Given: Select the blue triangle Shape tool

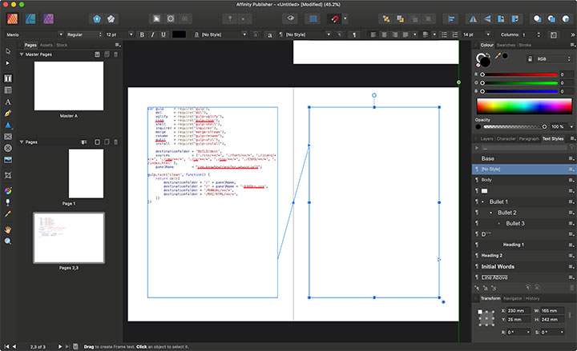Looking at the screenshot, I should (8, 126).
